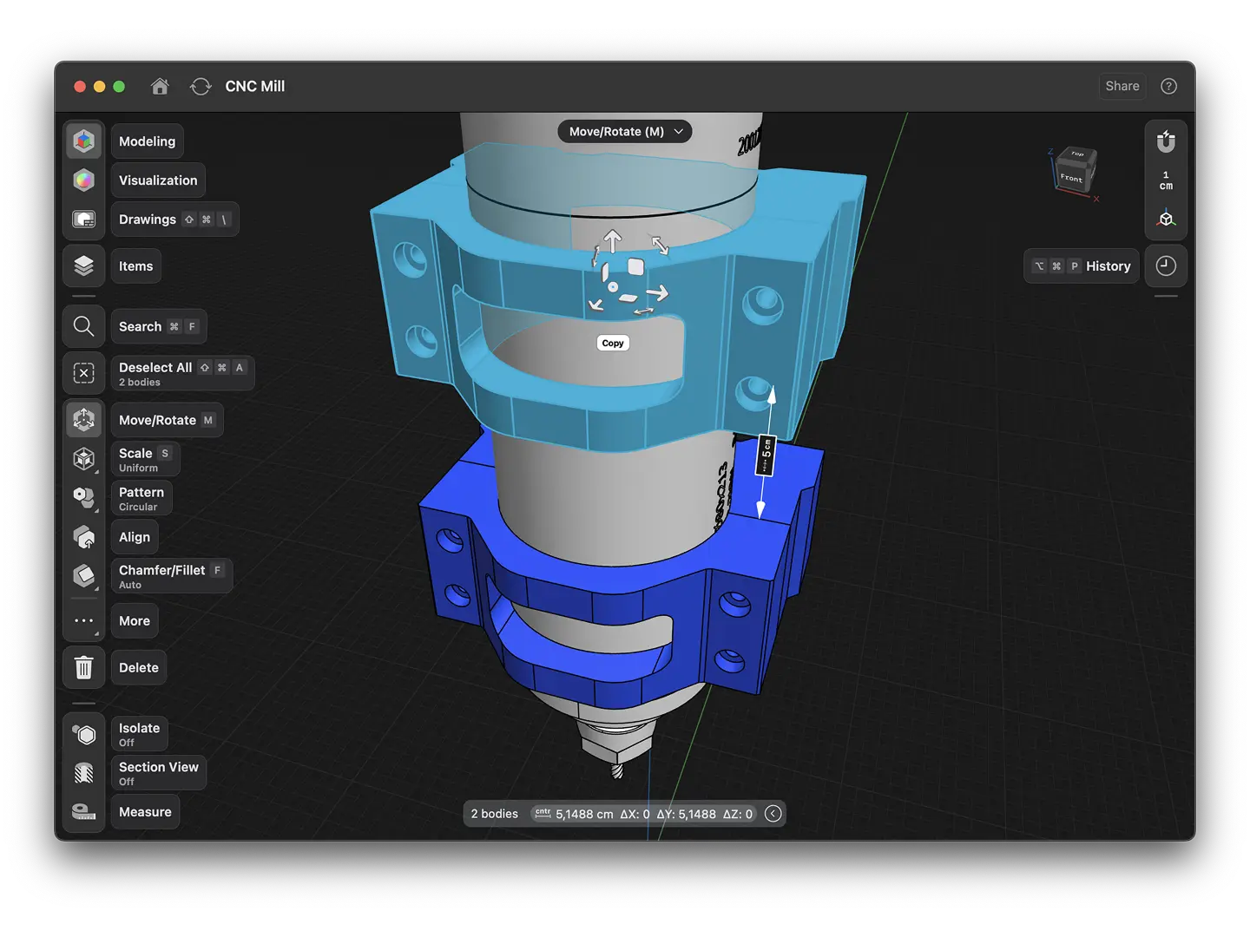The image size is (1250, 937).
Task: Select the Measure tool icon
Action: (83, 811)
